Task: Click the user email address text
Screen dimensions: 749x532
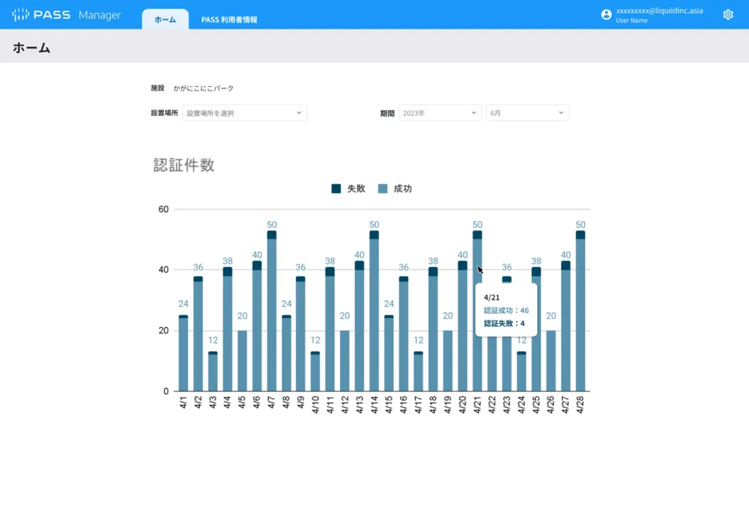Action: [659, 11]
